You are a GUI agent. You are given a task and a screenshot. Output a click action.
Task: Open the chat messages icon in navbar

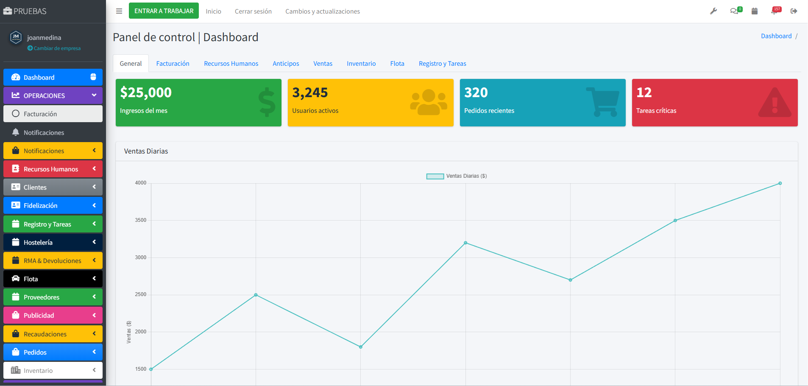coord(734,11)
